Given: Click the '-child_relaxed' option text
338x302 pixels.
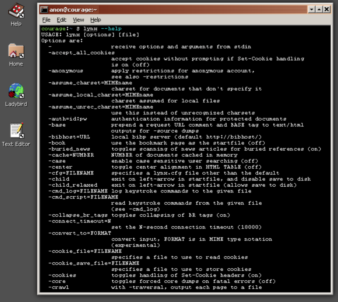Looking at the screenshot, I should tap(73, 185).
